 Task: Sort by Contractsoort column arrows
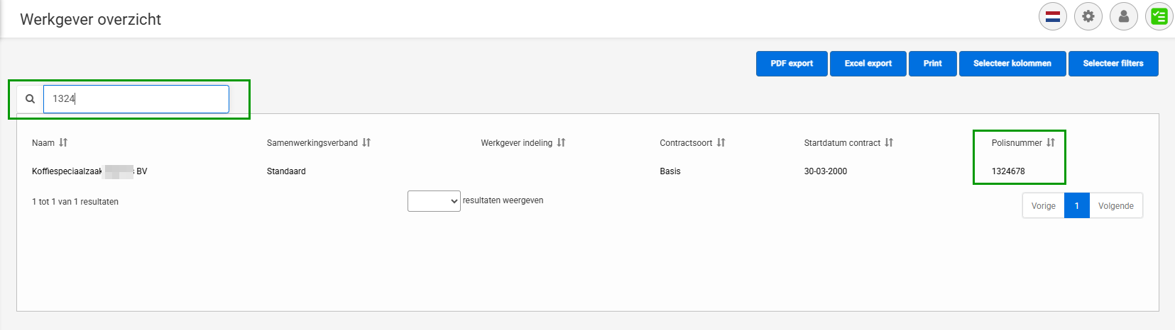pos(721,142)
